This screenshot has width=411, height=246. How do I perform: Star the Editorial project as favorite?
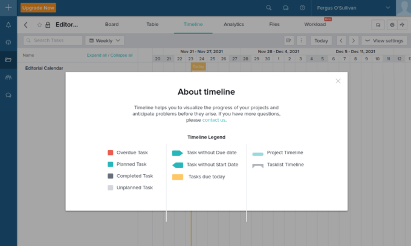tap(39, 25)
